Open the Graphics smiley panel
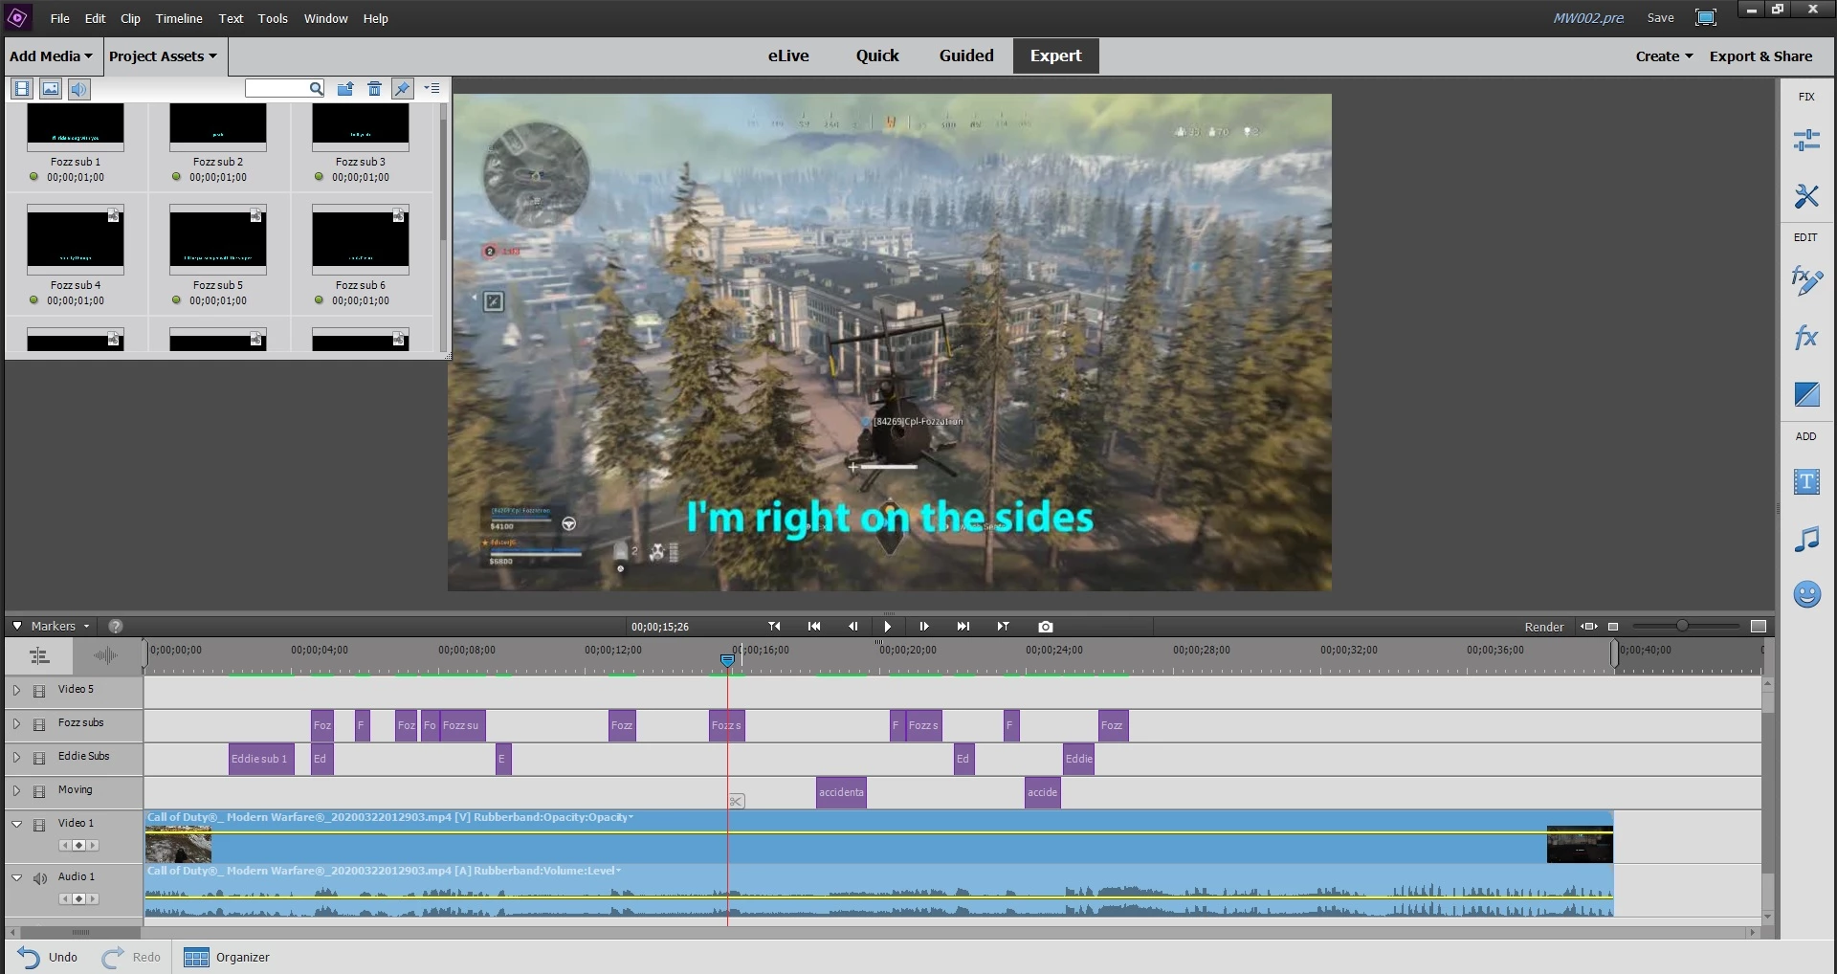 click(x=1806, y=595)
